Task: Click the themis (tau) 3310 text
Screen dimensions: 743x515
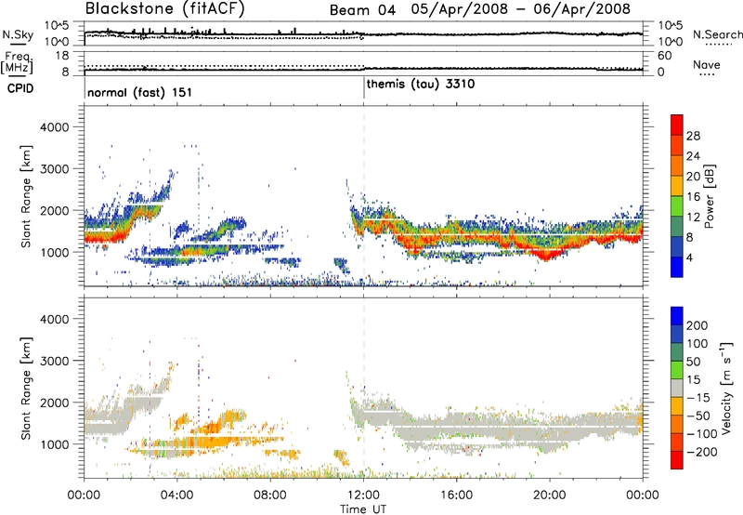Action: (x=421, y=85)
